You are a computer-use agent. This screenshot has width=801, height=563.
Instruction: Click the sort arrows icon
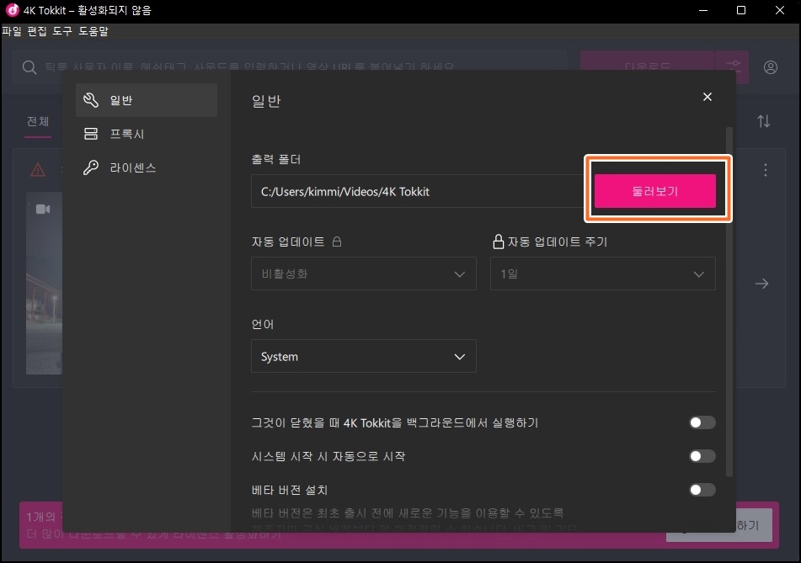click(764, 121)
